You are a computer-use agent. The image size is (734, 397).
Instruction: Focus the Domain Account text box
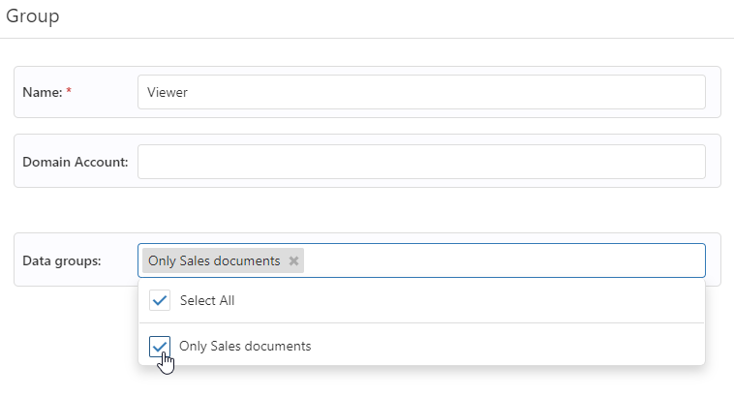click(421, 162)
